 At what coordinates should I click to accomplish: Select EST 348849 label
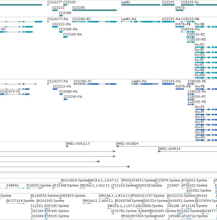(12, 186)
